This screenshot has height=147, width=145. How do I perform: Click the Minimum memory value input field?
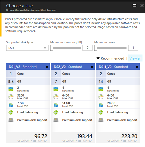pos(87,48)
